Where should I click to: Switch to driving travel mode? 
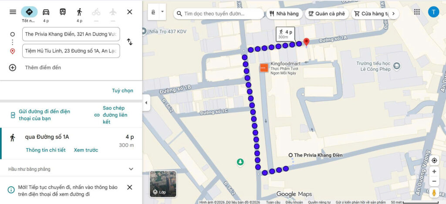[x=46, y=12]
